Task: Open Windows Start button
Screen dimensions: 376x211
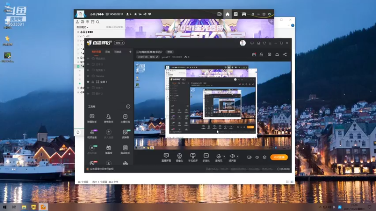Action: click(4, 207)
